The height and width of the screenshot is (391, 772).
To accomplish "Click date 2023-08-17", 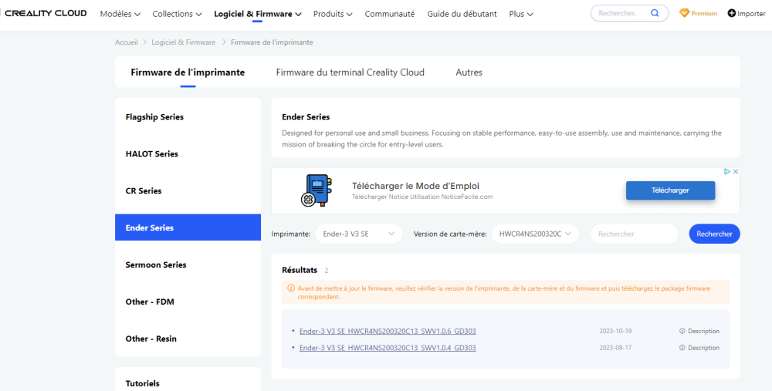I will (x=615, y=348).
